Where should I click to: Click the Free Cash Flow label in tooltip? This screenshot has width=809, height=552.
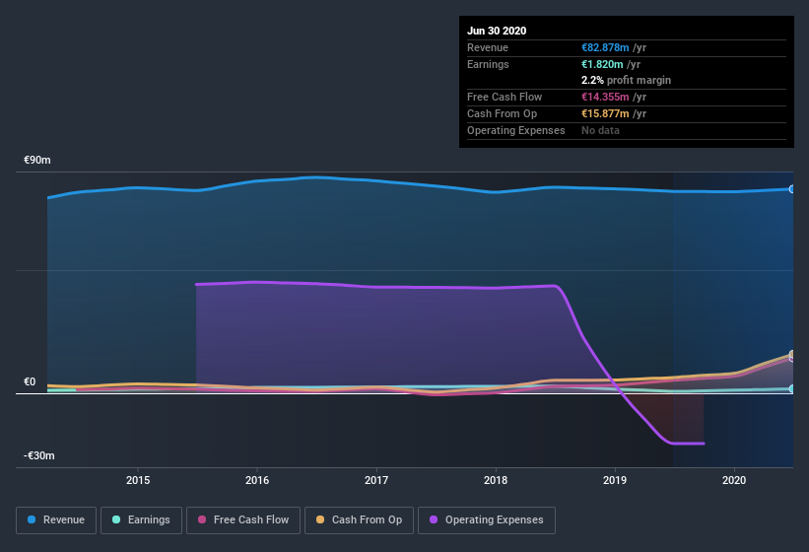click(505, 97)
